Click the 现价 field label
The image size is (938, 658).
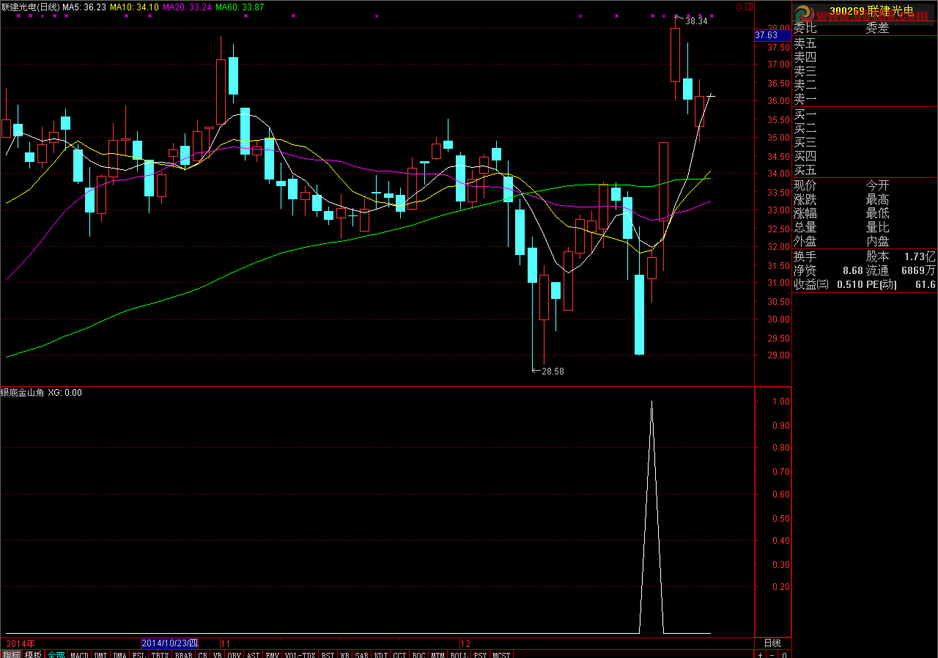click(805, 185)
